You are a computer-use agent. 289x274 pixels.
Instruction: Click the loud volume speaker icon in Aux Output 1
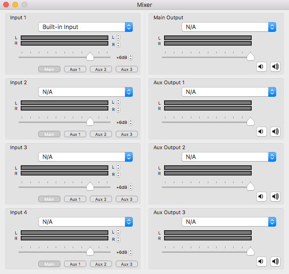[x=275, y=132]
